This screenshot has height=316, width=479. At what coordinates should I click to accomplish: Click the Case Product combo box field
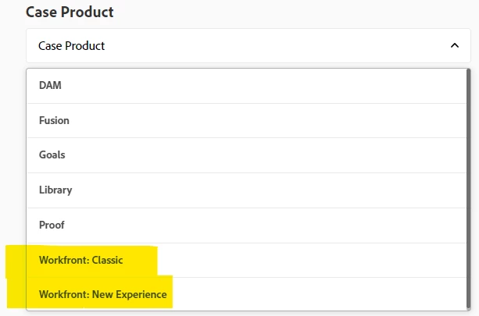coord(248,46)
